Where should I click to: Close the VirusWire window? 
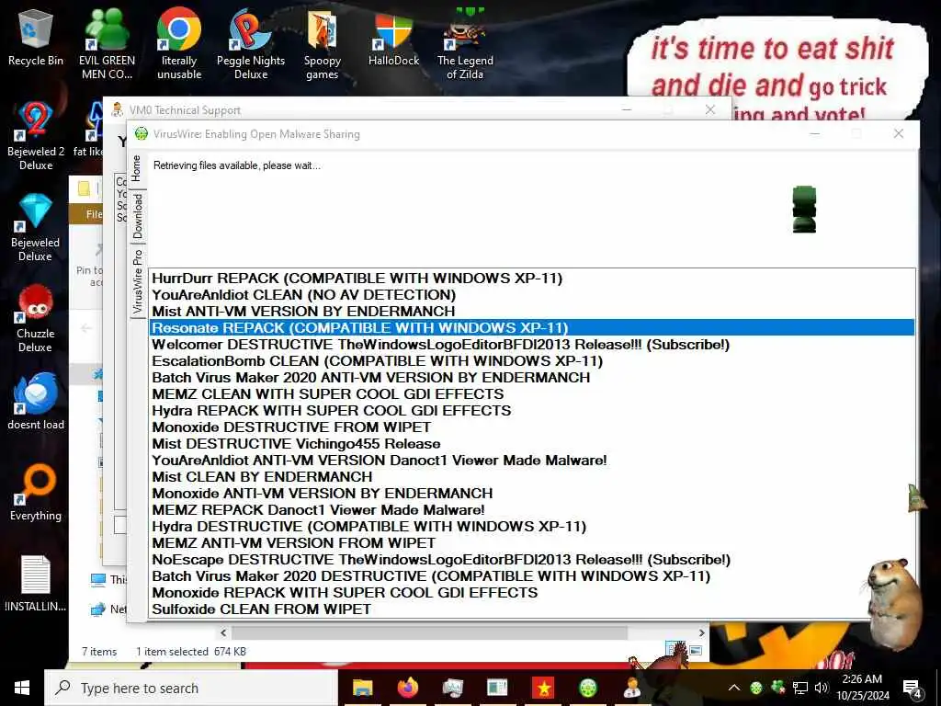(x=899, y=133)
